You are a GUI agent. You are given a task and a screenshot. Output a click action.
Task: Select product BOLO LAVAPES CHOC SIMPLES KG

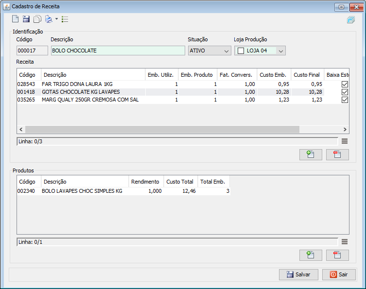click(123, 191)
